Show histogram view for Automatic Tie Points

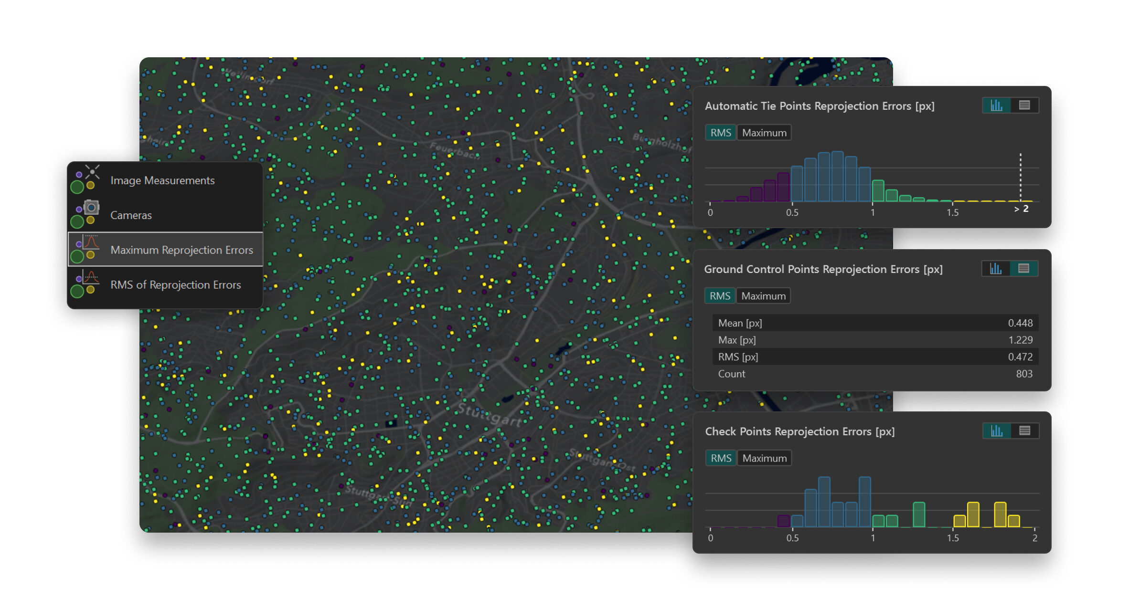pos(996,105)
